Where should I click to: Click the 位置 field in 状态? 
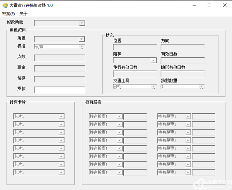pyautogui.click(x=135, y=47)
